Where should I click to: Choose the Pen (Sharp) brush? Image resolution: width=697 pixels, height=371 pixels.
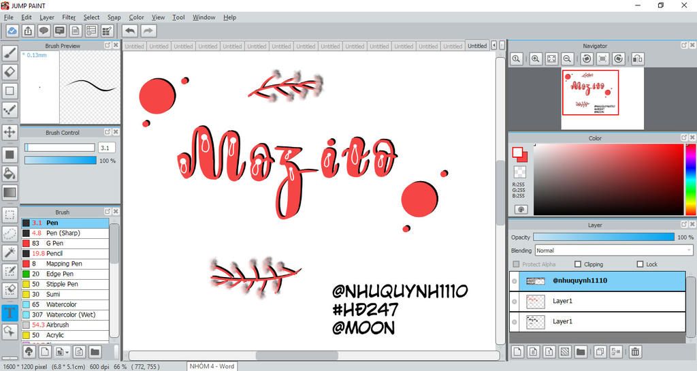(x=65, y=233)
